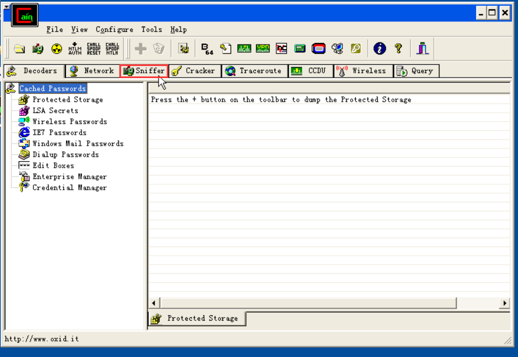Click the horizontal scrollbar left arrow
518x357 pixels.
tap(154, 303)
